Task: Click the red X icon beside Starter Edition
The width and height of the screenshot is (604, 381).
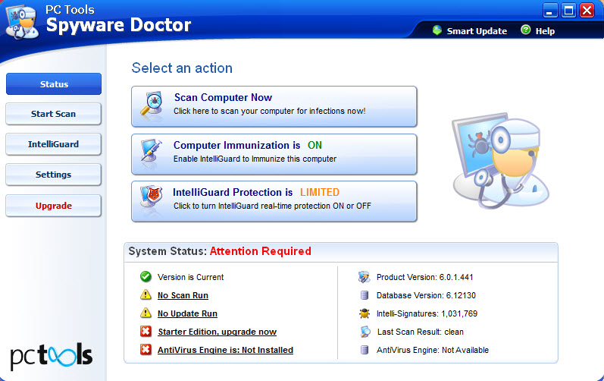Action: point(146,331)
